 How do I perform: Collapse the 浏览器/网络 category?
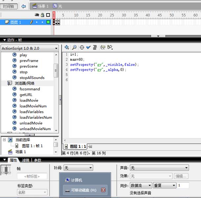10,83
